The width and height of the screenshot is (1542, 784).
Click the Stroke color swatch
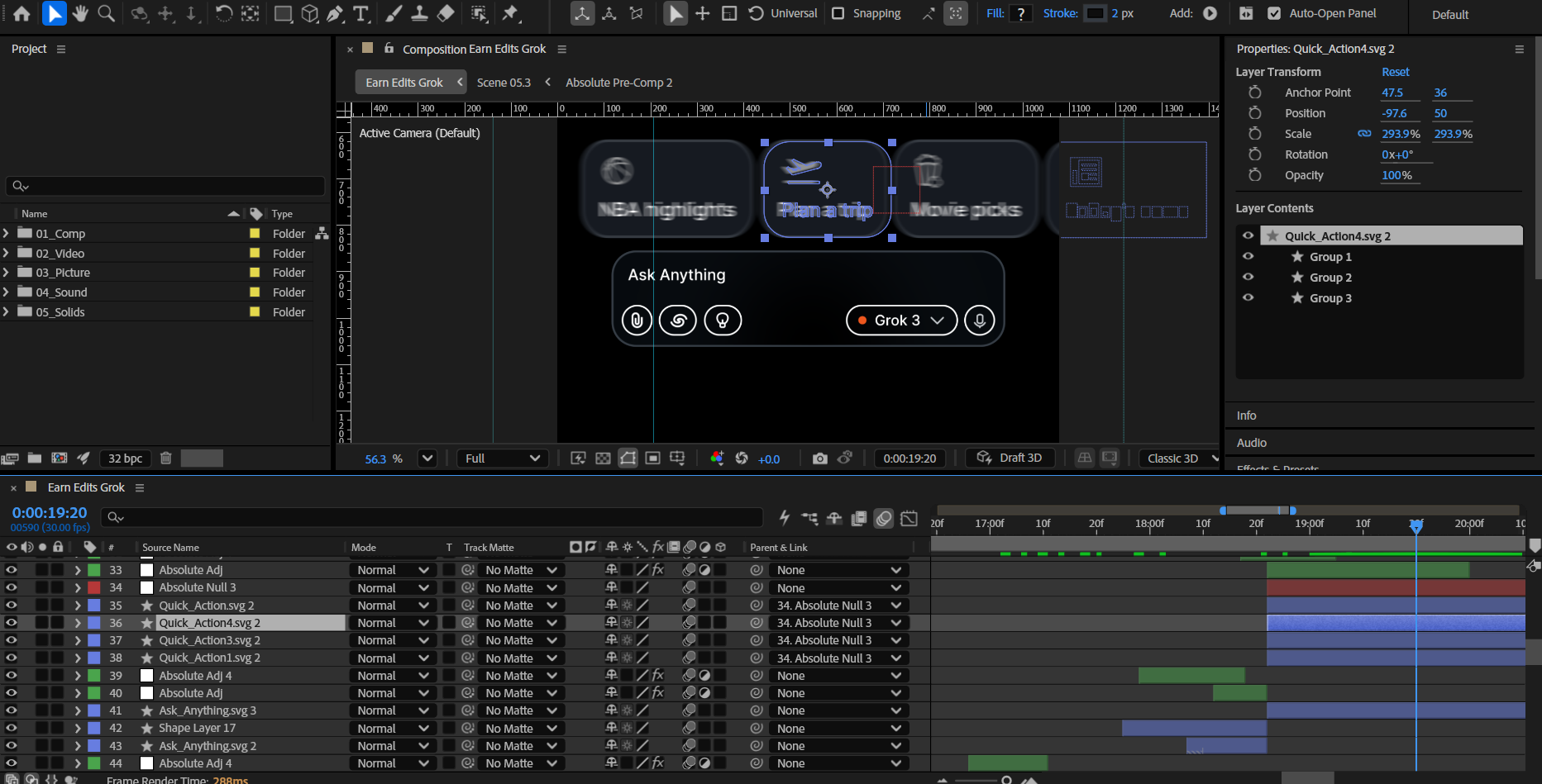(1095, 13)
